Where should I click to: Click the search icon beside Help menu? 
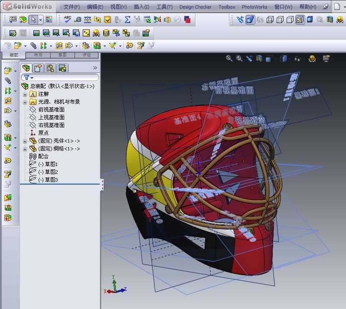tap(326, 7)
